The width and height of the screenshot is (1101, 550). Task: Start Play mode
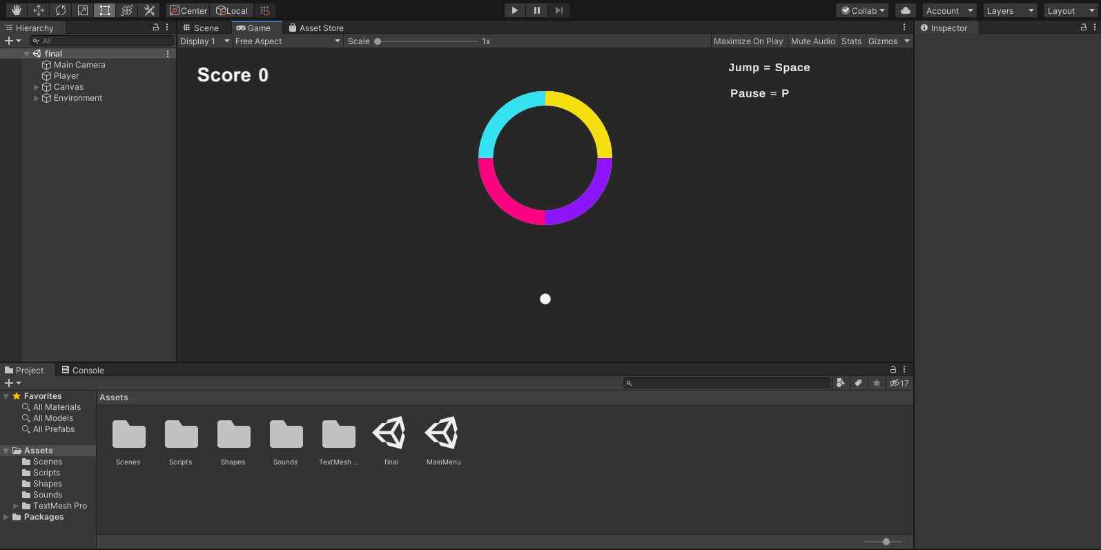514,10
